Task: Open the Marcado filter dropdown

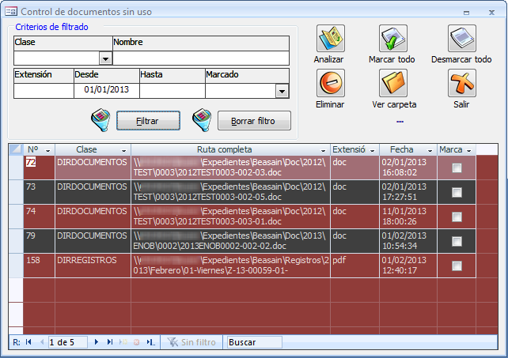Action: point(282,92)
